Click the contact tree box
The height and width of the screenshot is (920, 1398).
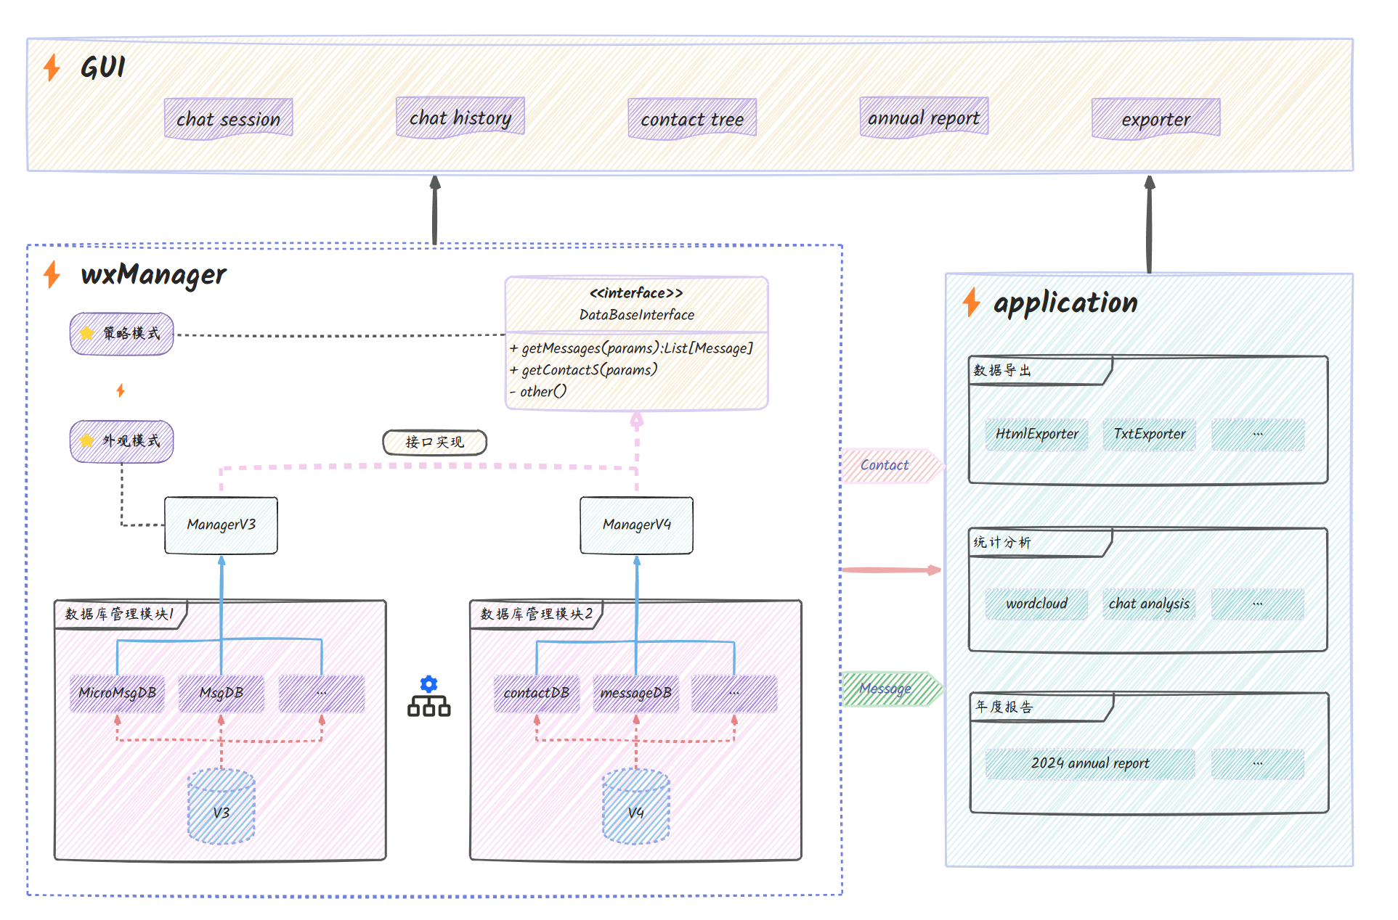pyautogui.click(x=692, y=118)
